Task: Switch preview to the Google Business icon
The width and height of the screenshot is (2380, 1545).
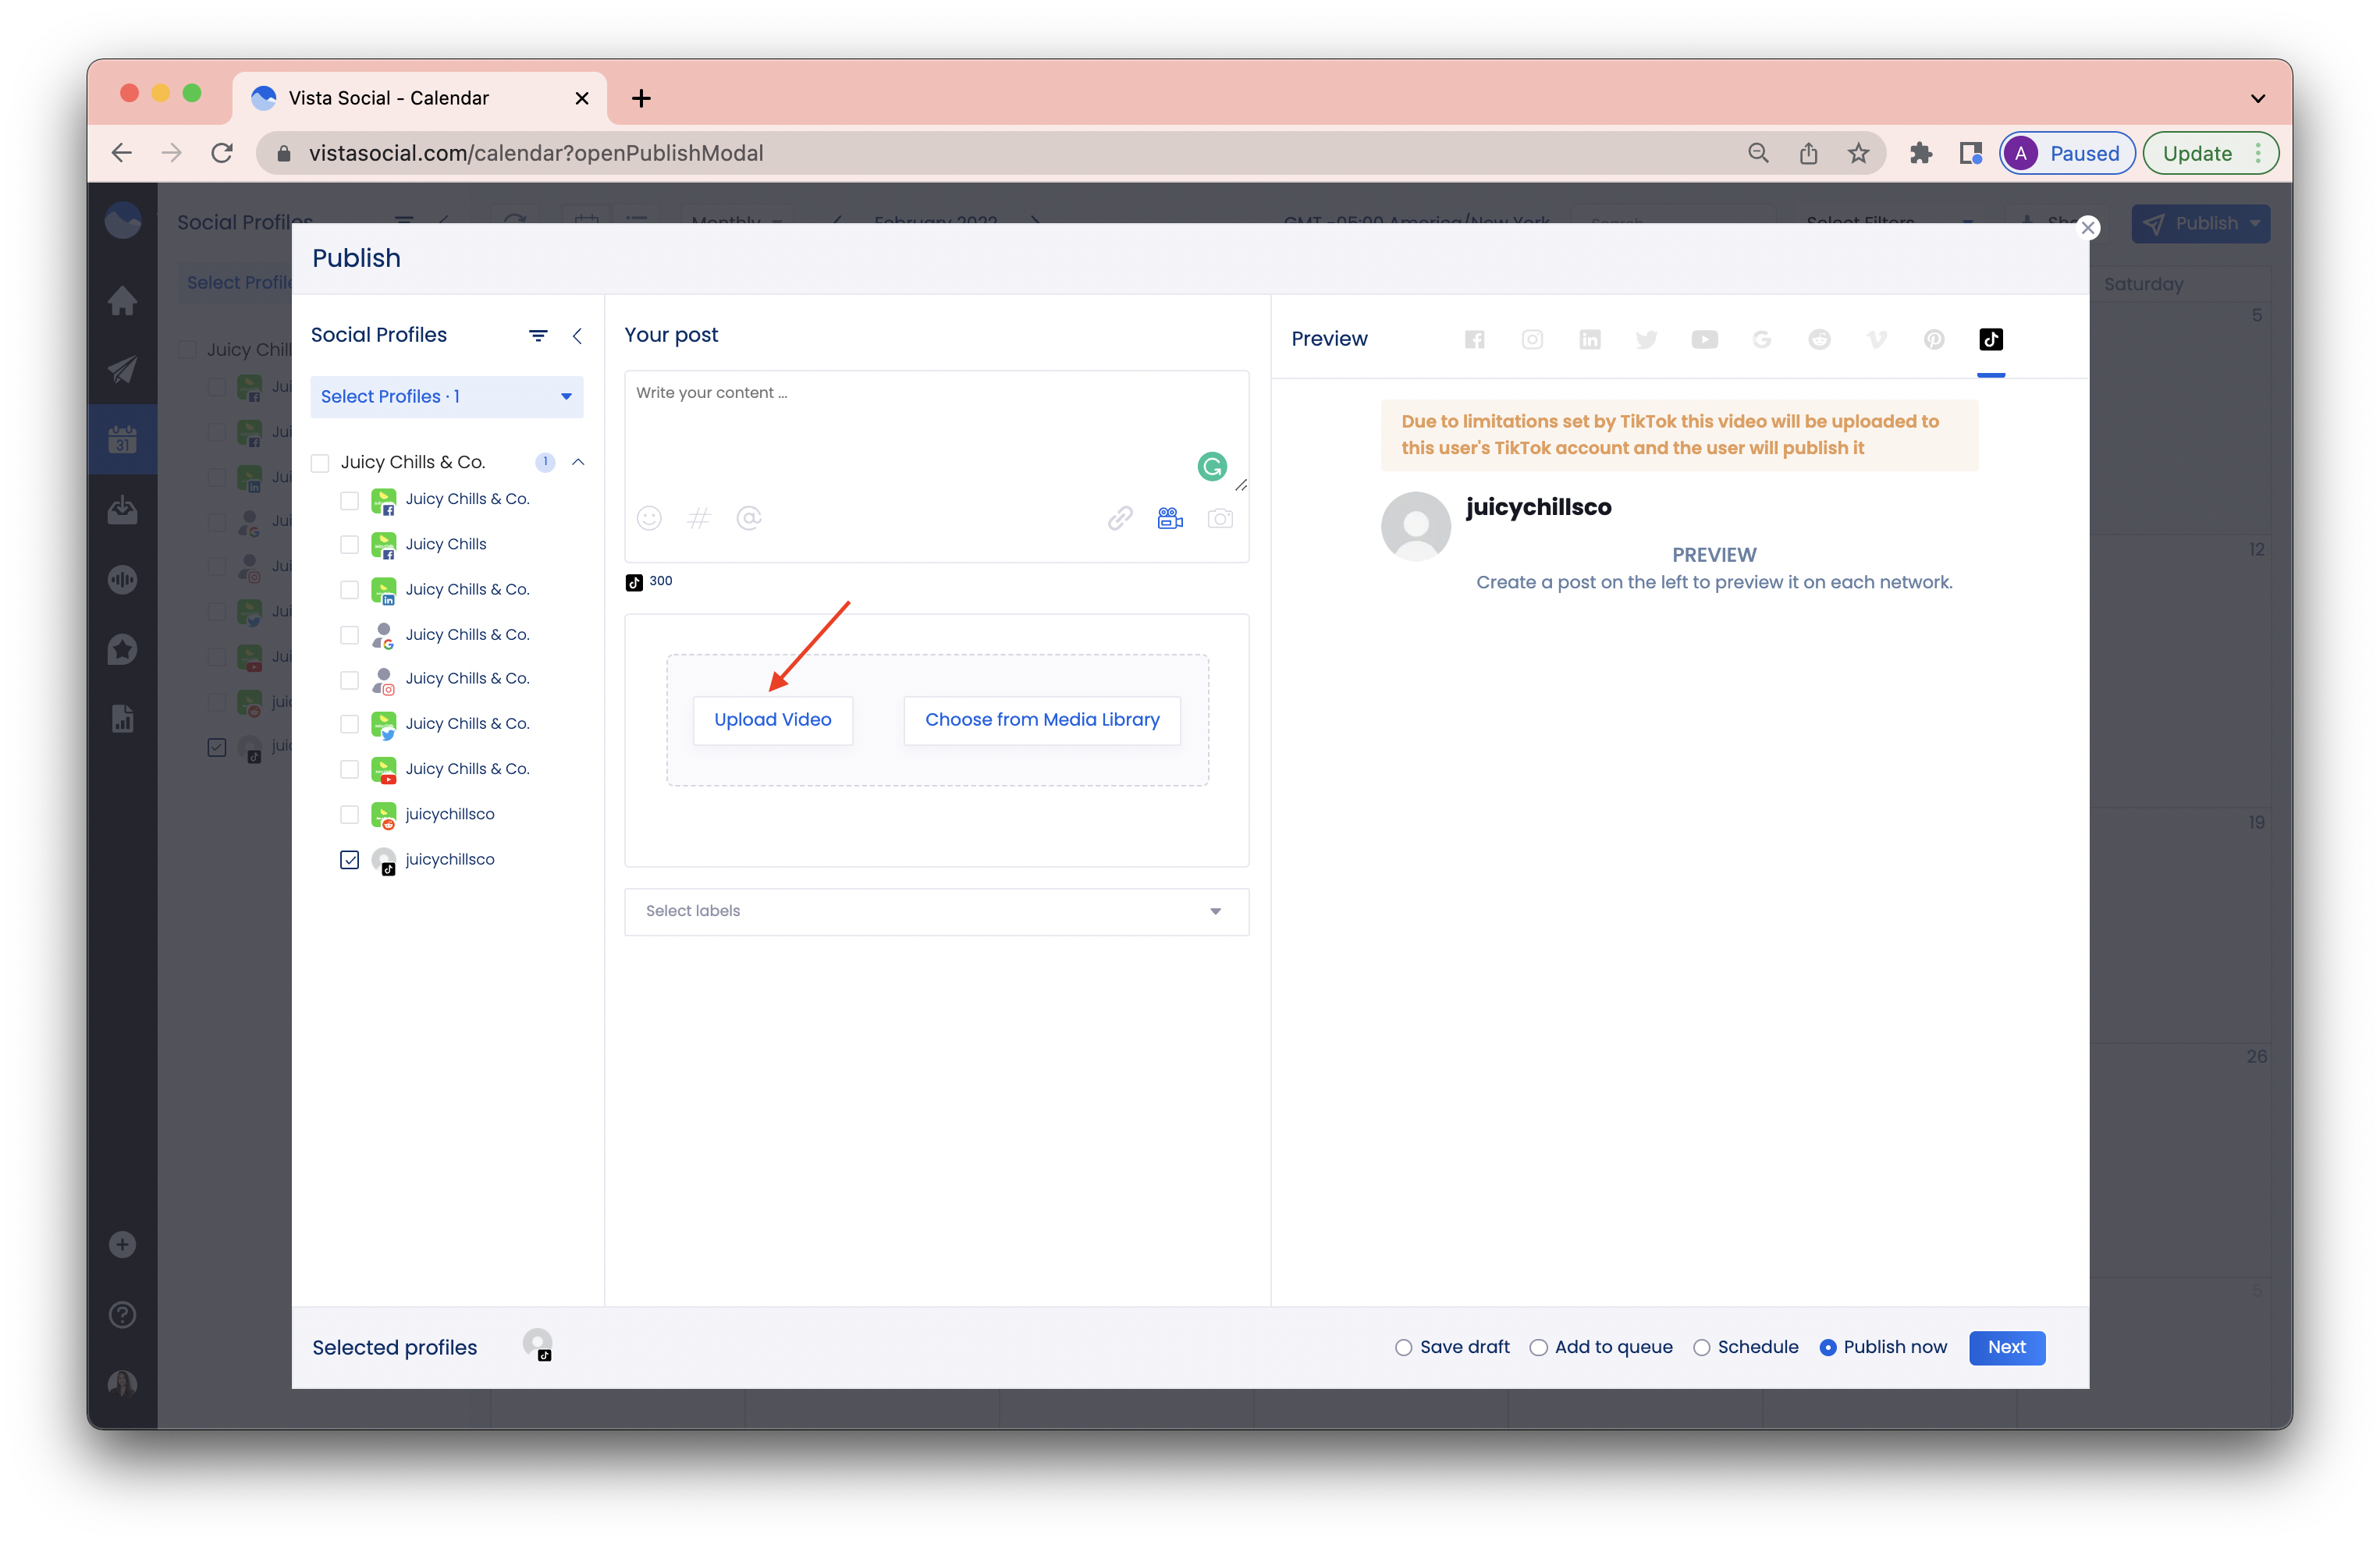Action: 1762,339
